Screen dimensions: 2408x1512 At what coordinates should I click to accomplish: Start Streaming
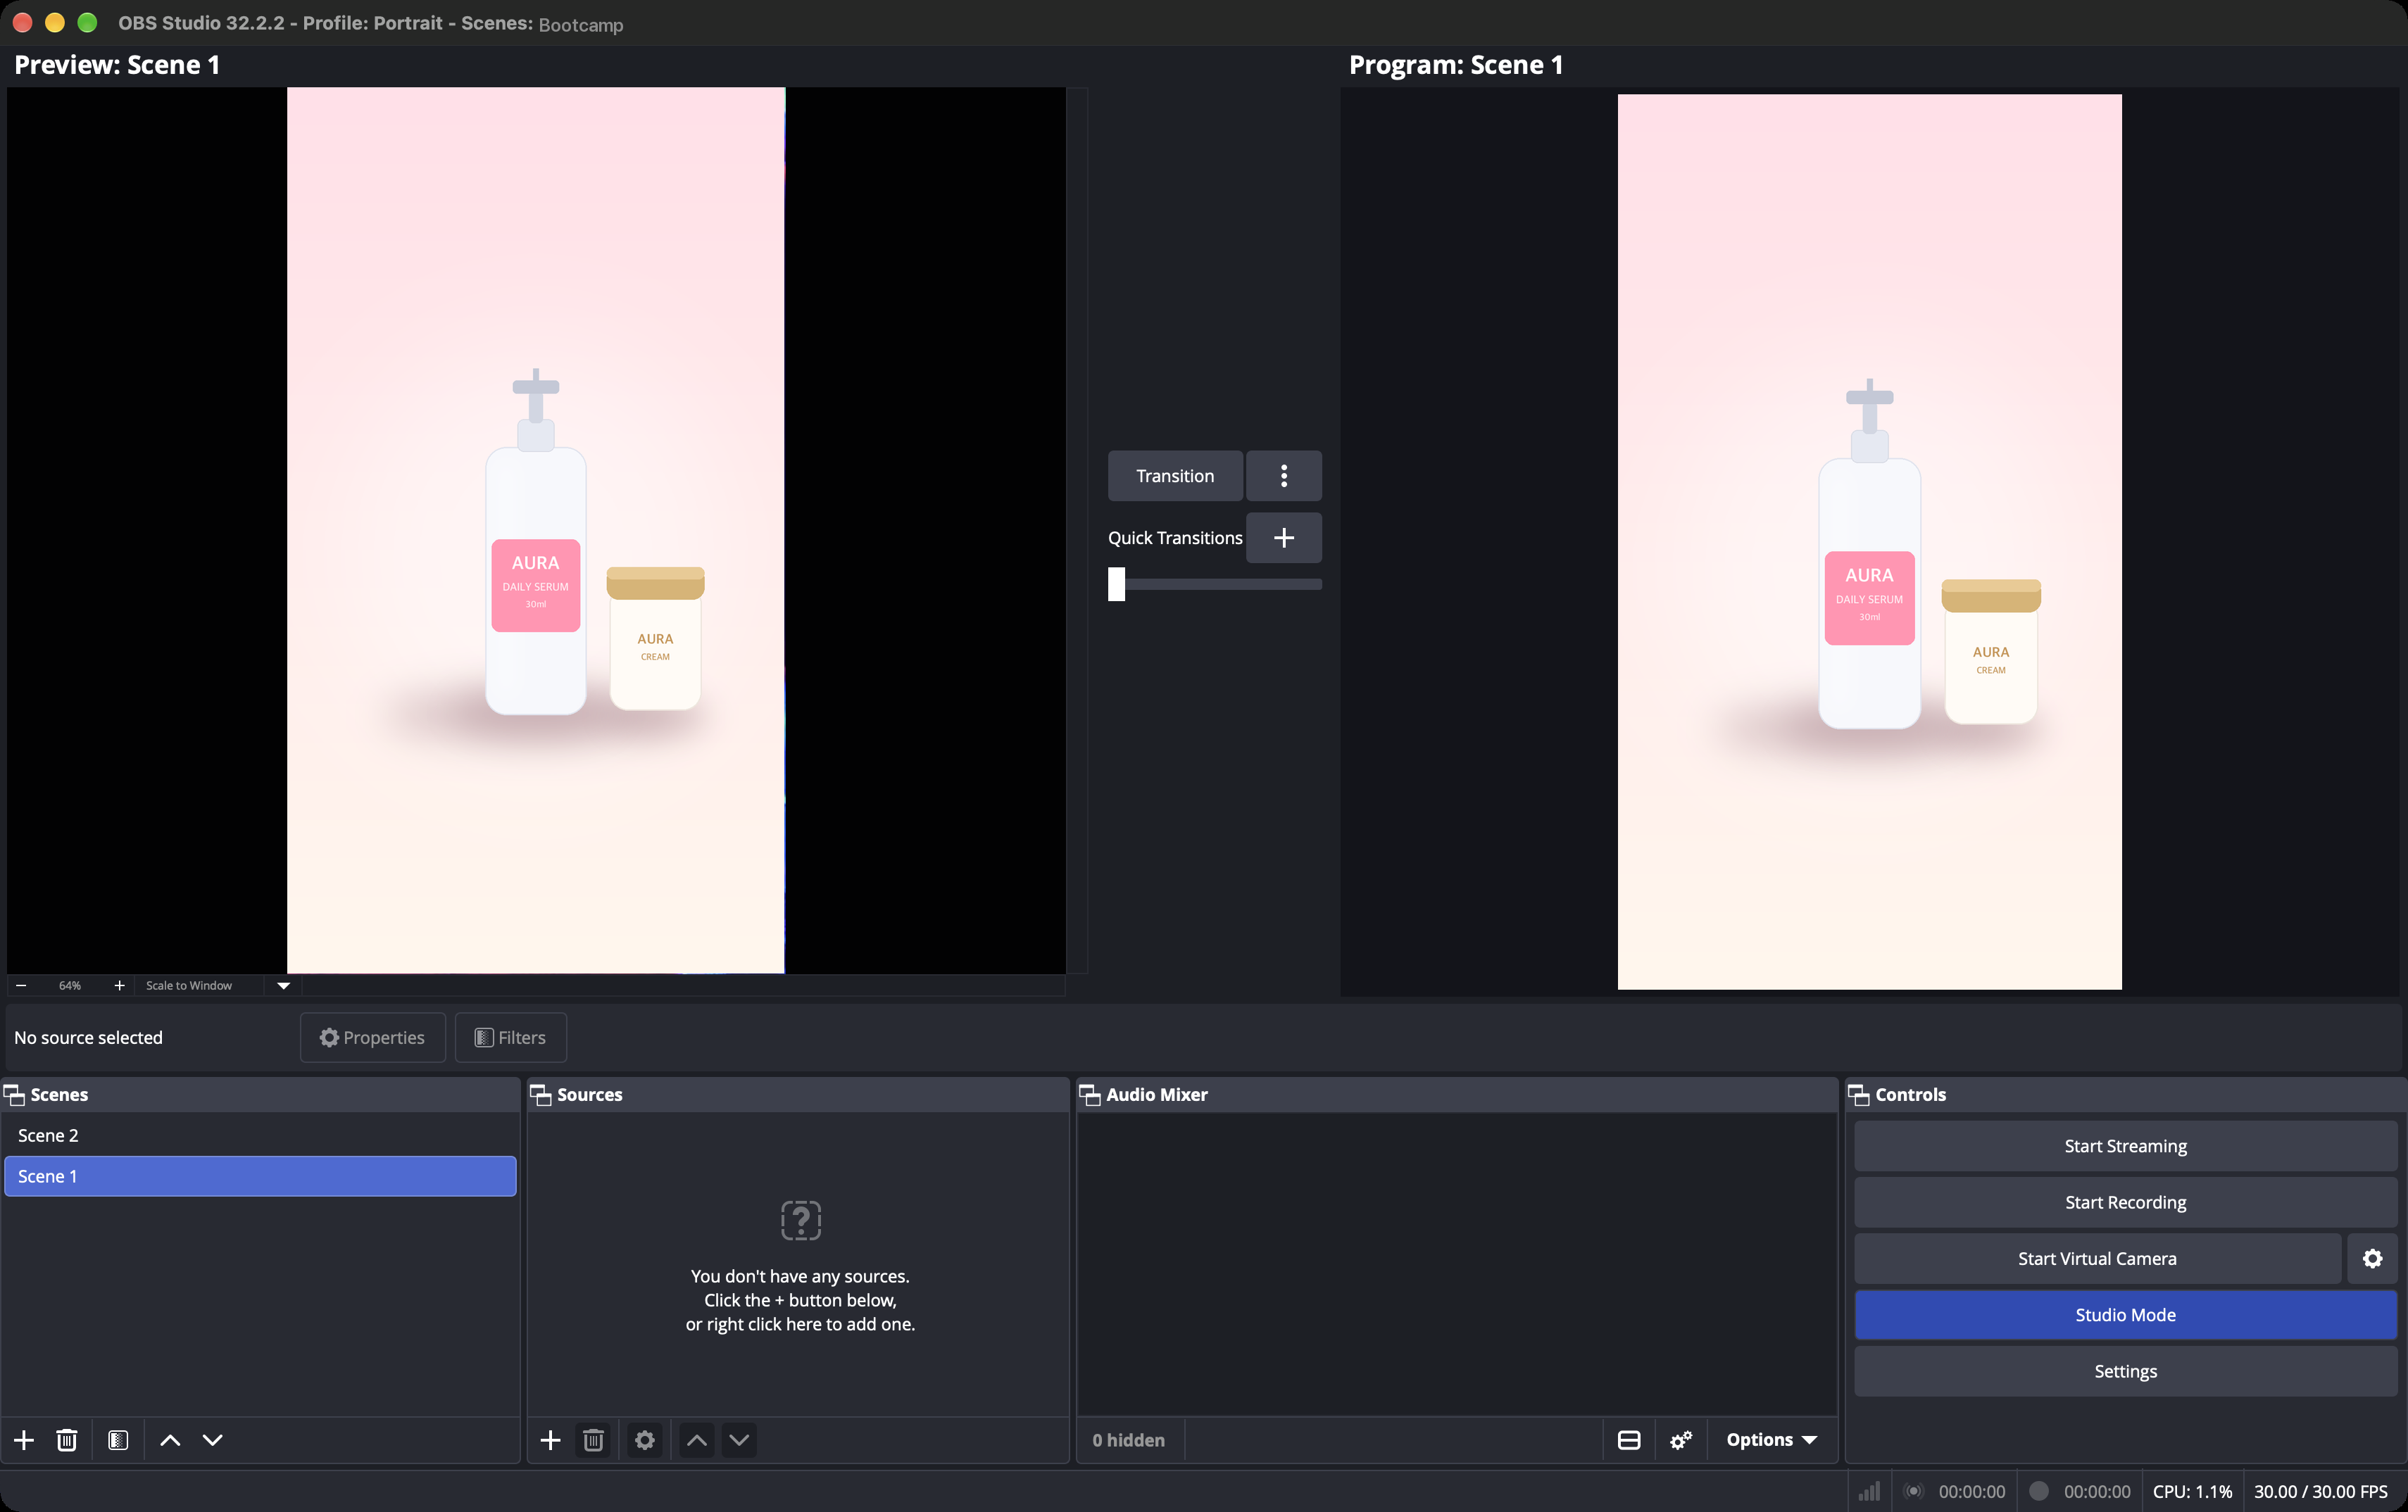click(2125, 1146)
